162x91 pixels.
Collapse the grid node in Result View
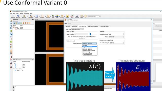[13, 63]
